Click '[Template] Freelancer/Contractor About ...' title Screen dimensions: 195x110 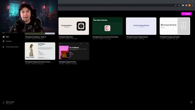pos(38,62)
